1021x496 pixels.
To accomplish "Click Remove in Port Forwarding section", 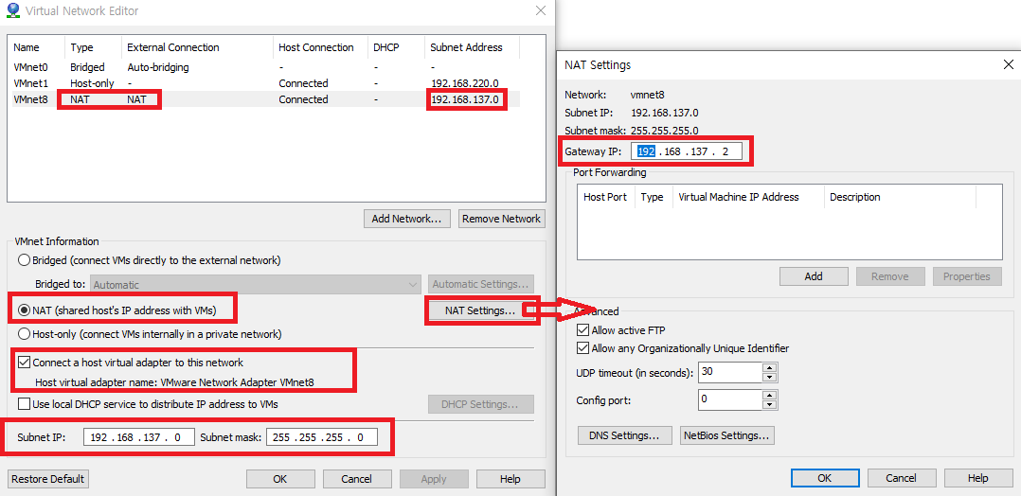I will pos(890,276).
